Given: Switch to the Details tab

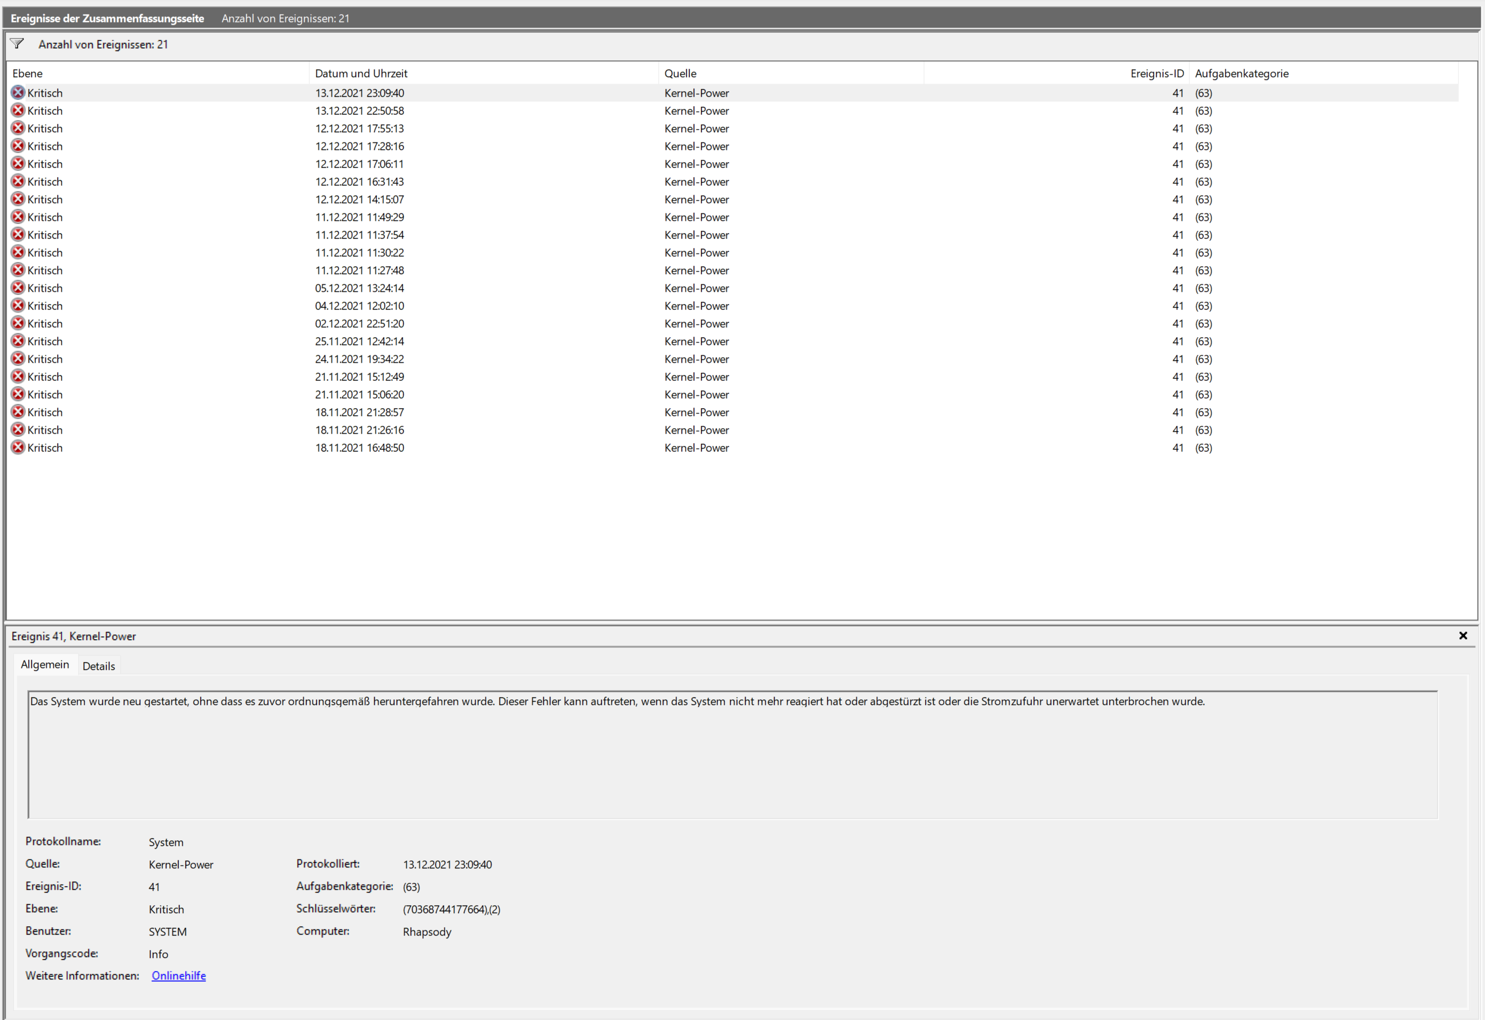Looking at the screenshot, I should pyautogui.click(x=99, y=666).
